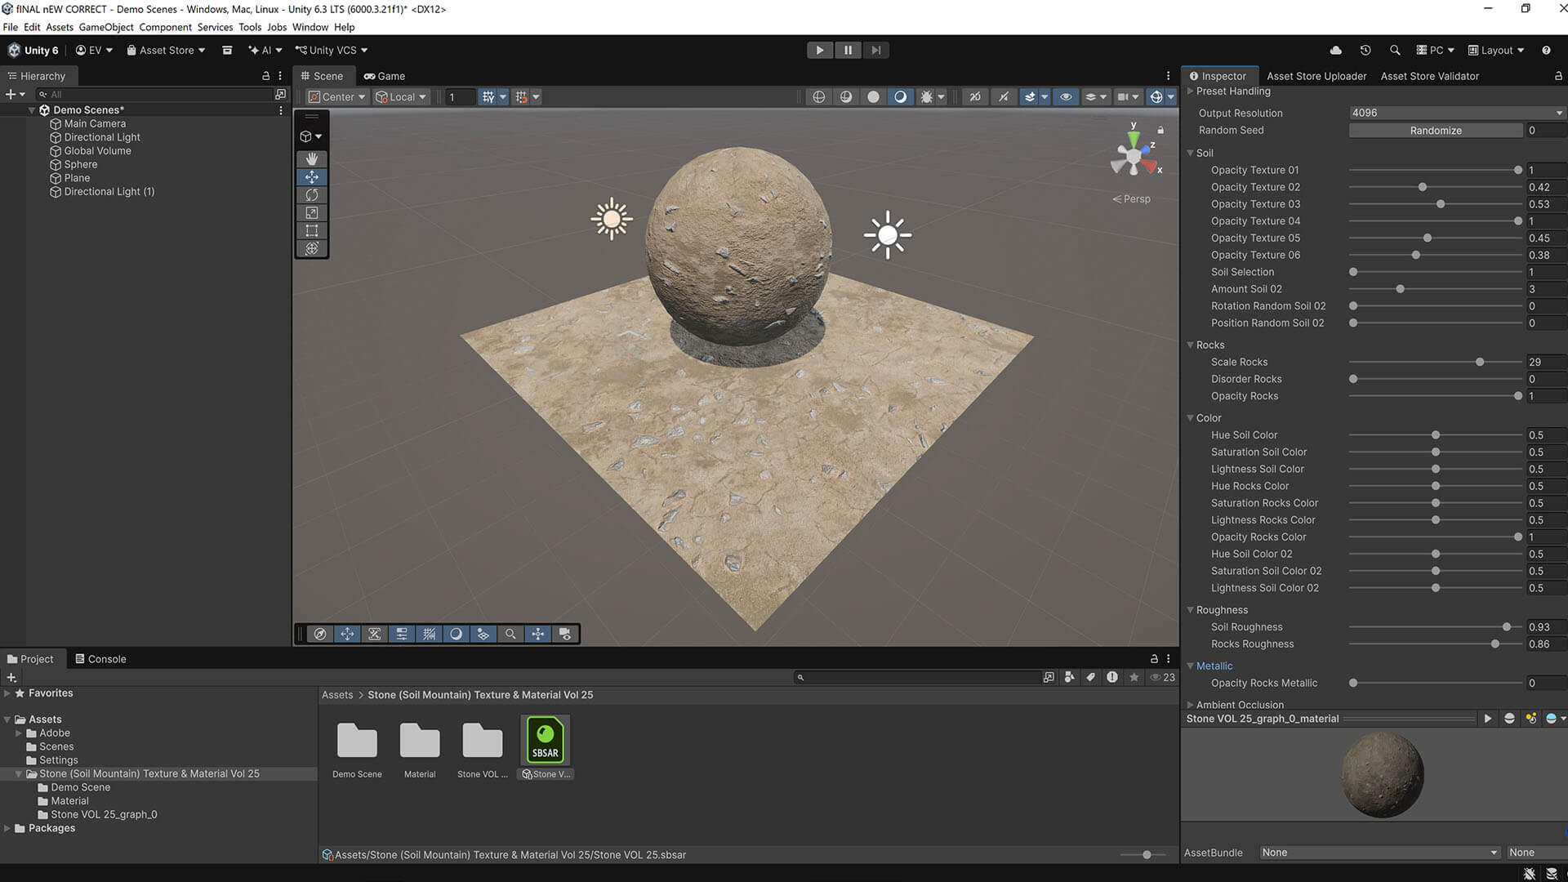Select the Hand view tool
Screen dimensions: 1568x882
click(x=311, y=158)
